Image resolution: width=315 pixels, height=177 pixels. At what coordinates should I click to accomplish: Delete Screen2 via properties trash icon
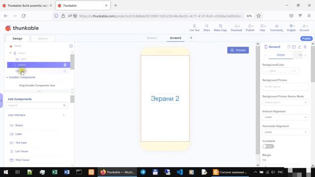pyautogui.click(x=305, y=47)
